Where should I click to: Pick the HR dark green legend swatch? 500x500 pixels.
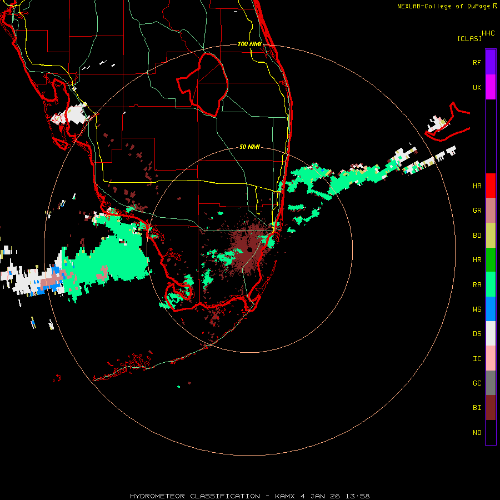(x=491, y=260)
